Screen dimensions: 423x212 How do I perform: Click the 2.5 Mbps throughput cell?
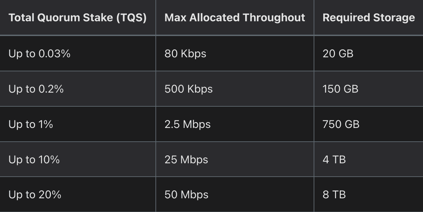pyautogui.click(x=187, y=124)
